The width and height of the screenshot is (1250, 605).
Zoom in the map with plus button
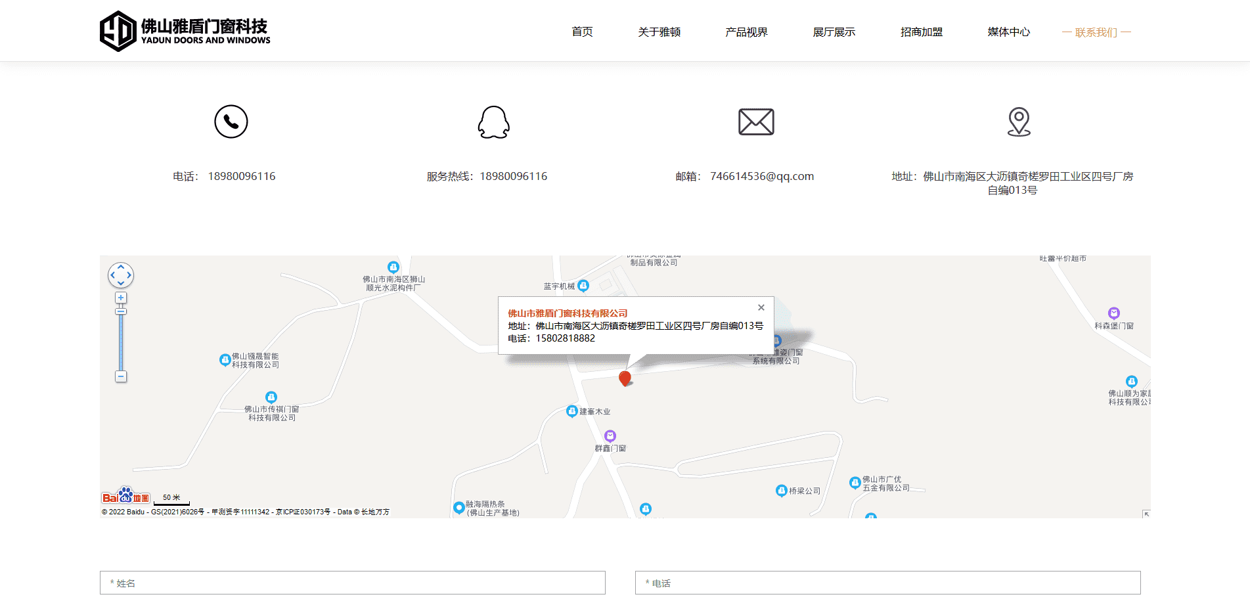[121, 298]
